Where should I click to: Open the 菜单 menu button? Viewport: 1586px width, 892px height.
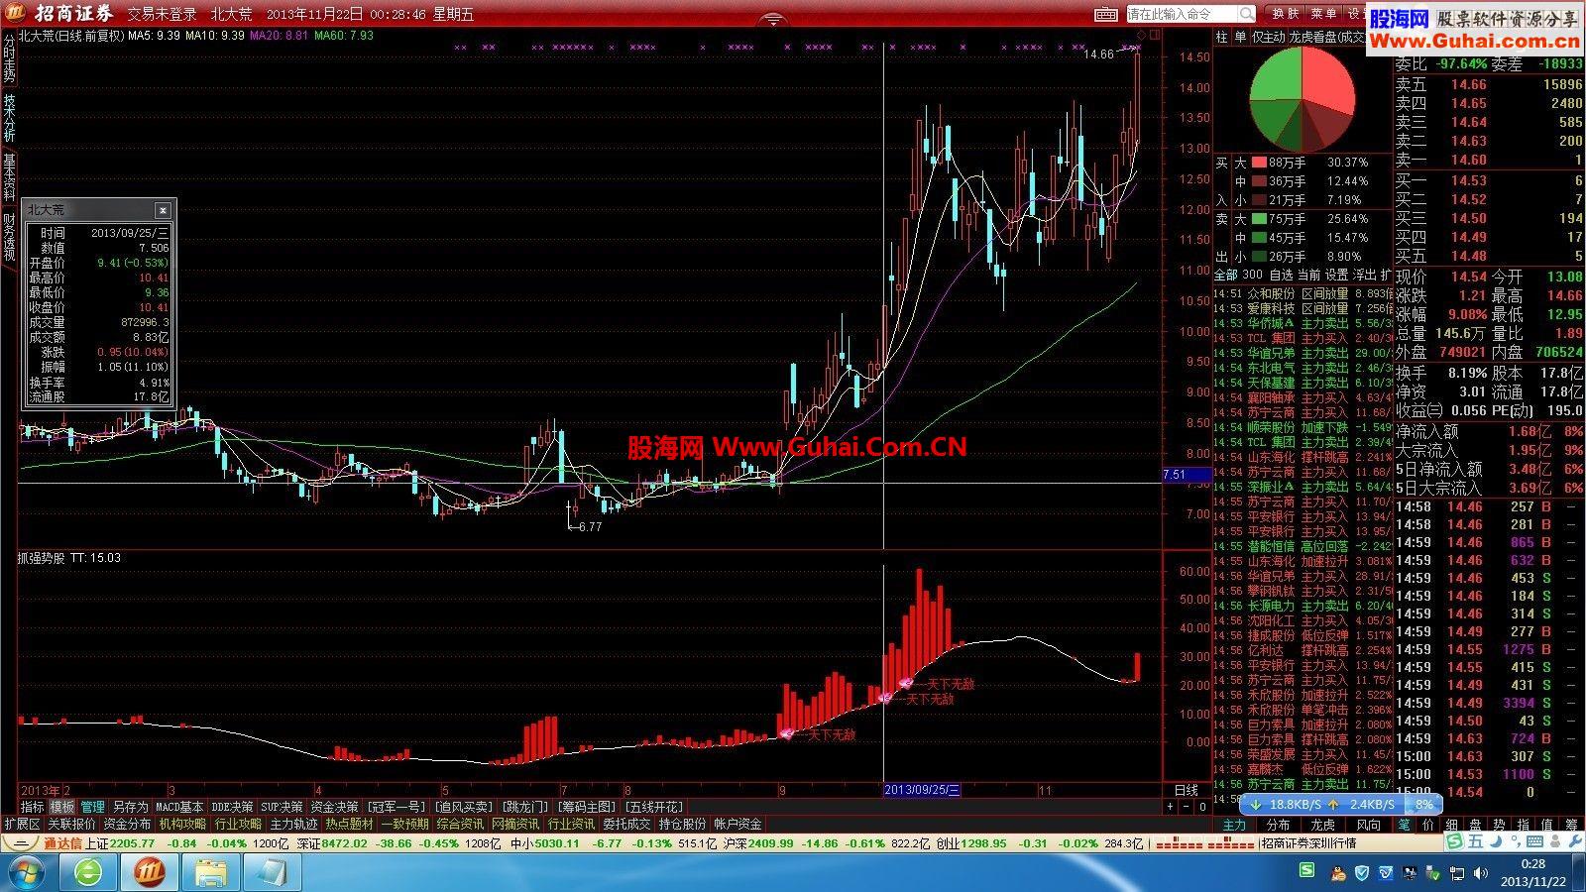click(1323, 14)
